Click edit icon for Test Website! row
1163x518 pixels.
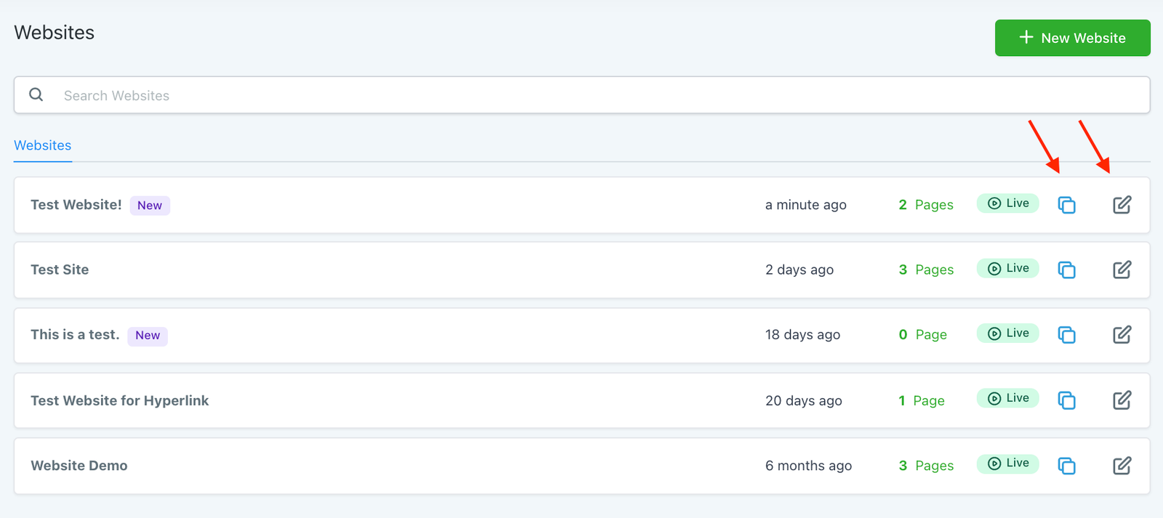click(x=1122, y=205)
